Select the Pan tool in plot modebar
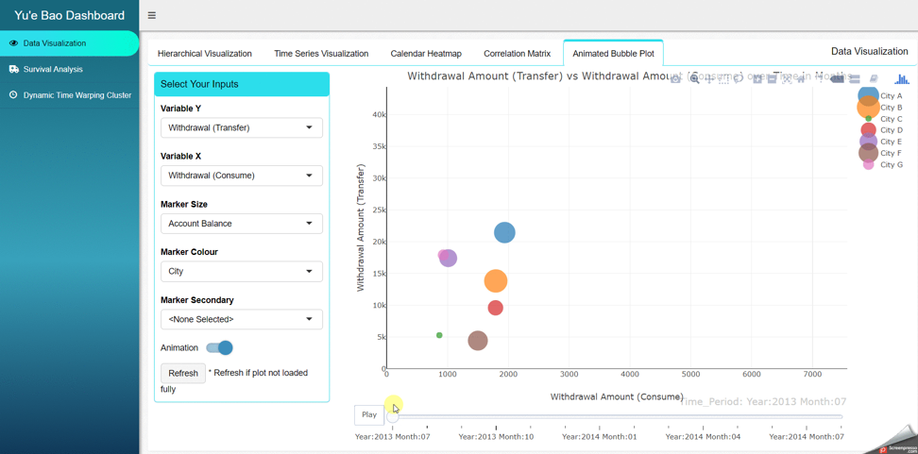The image size is (918, 454). coord(709,79)
